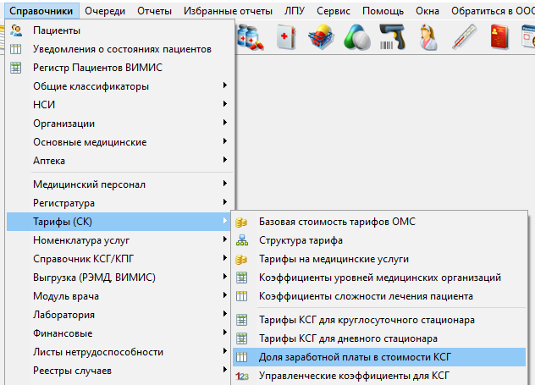The width and height of the screenshot is (535, 385).
Task: Select Базовая стоимость тарифов ОМС
Action: [x=337, y=222]
